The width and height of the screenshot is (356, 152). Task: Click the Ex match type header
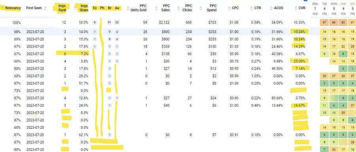click(x=95, y=8)
